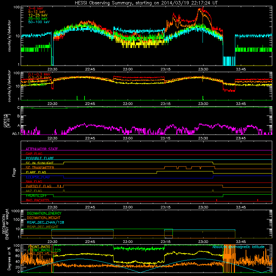Click the 0.1-0.3 MeV legend label
Image resolution: width=276 pixels, height=276 pixels.
tap(39, 74)
